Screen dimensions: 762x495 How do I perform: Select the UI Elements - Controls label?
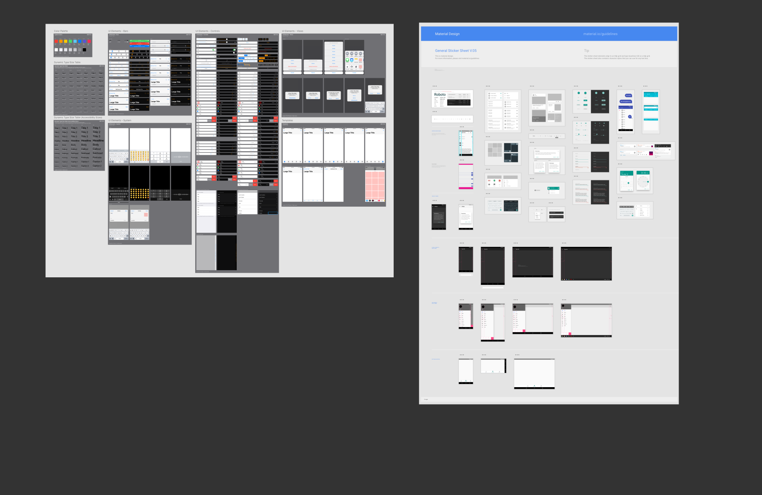pos(207,31)
